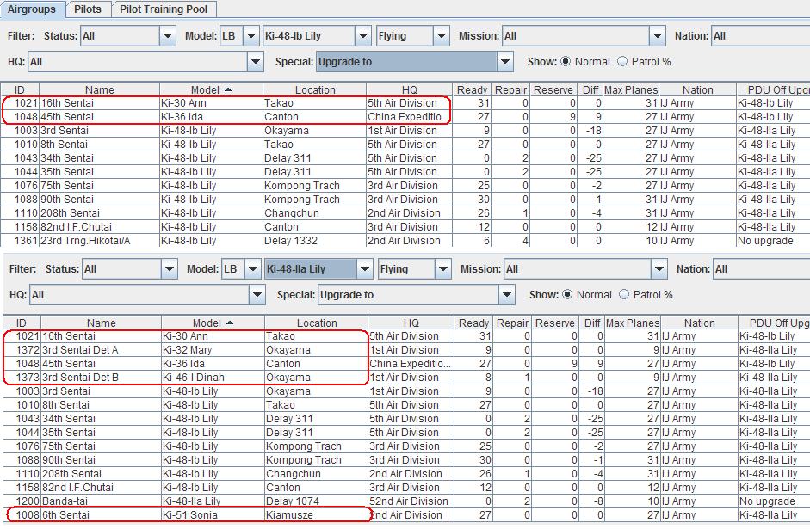Select the Airgroups tab

coord(32,9)
